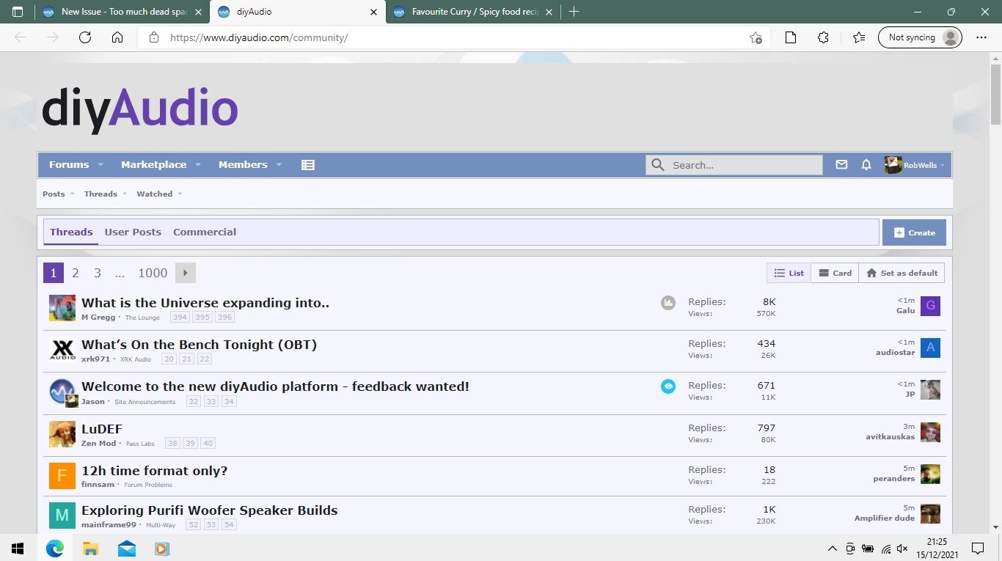Expand the Threads filter dropdown
The height and width of the screenshot is (561, 1002).
point(125,194)
